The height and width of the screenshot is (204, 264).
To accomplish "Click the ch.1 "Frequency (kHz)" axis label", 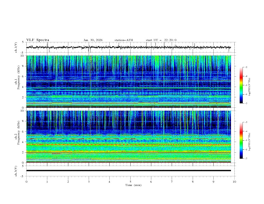I will (19, 77).
